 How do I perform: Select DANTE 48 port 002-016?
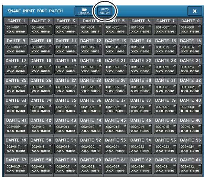tap(190, 129)
